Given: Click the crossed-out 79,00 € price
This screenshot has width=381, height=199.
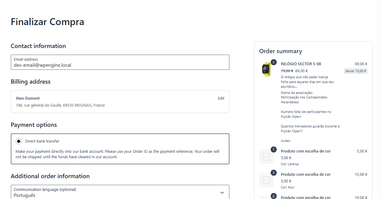Looking at the screenshot, I should point(287,71).
